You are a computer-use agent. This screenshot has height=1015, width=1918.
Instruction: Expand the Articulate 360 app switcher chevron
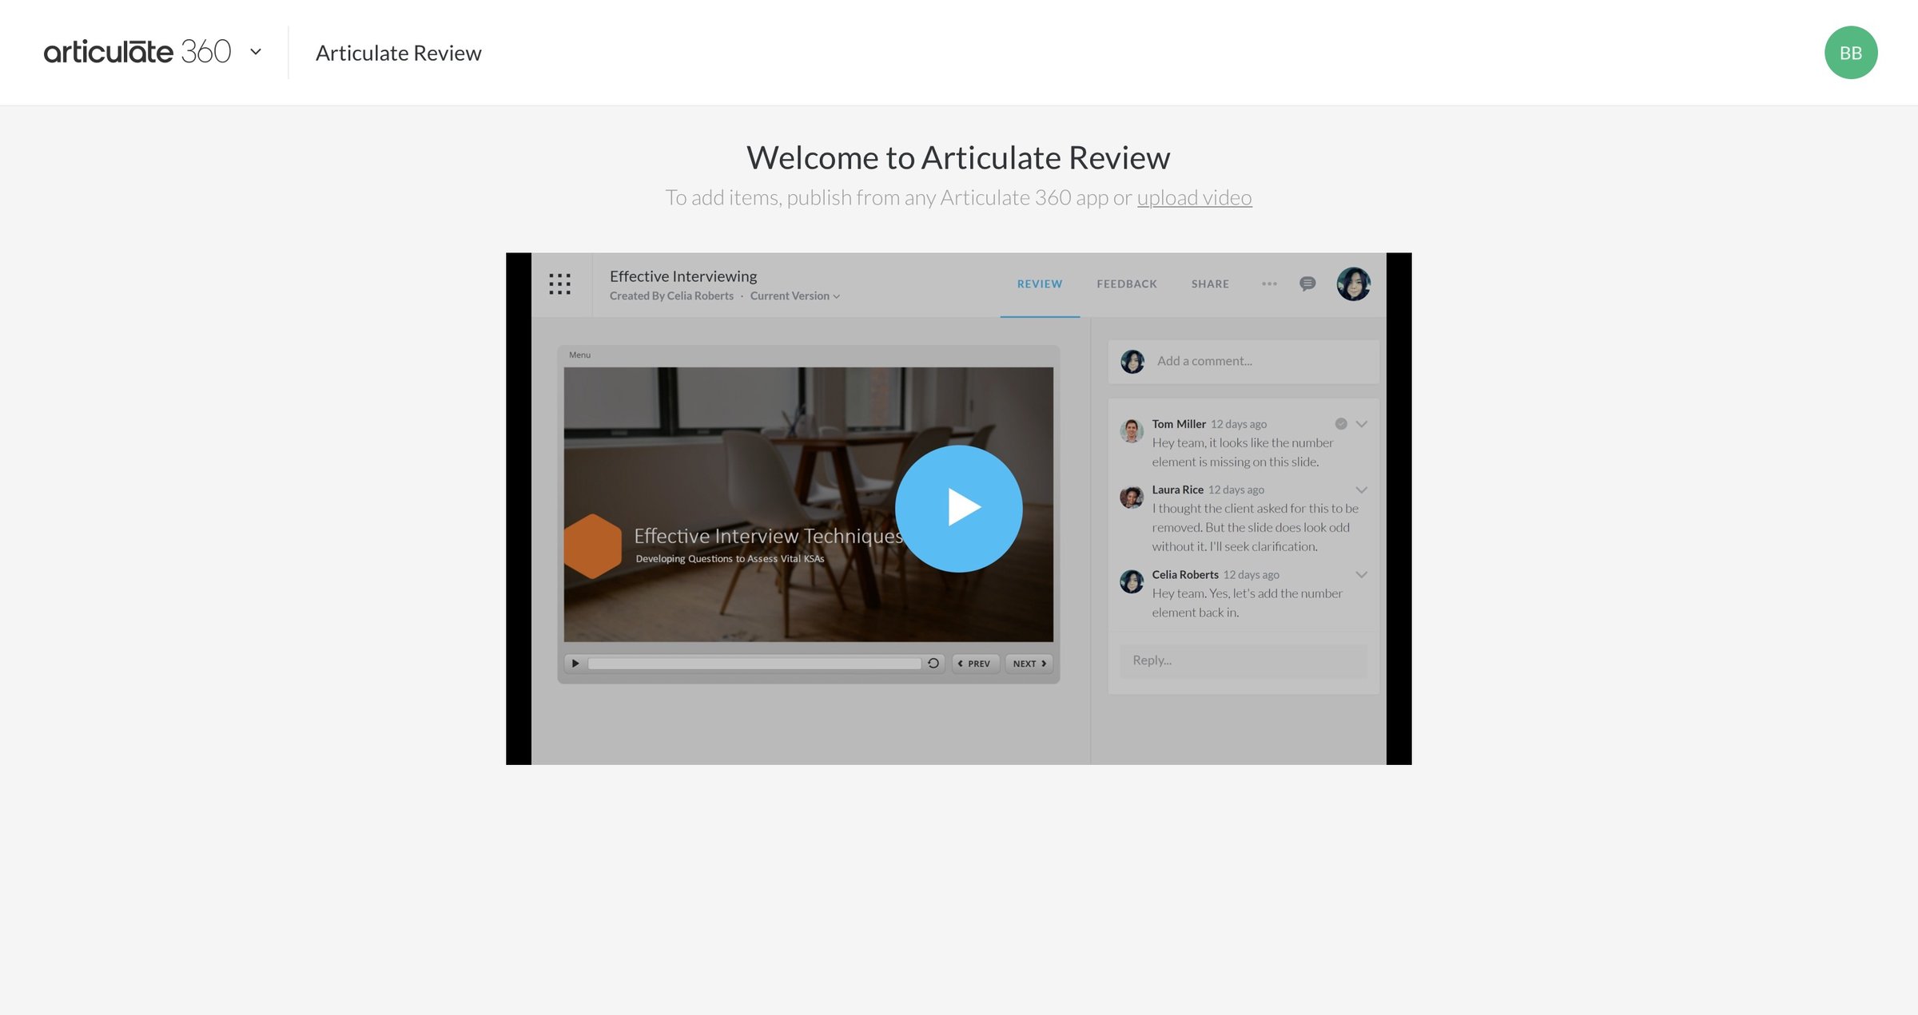(256, 52)
